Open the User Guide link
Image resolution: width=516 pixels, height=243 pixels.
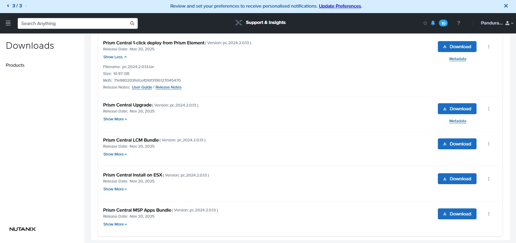pyautogui.click(x=142, y=87)
